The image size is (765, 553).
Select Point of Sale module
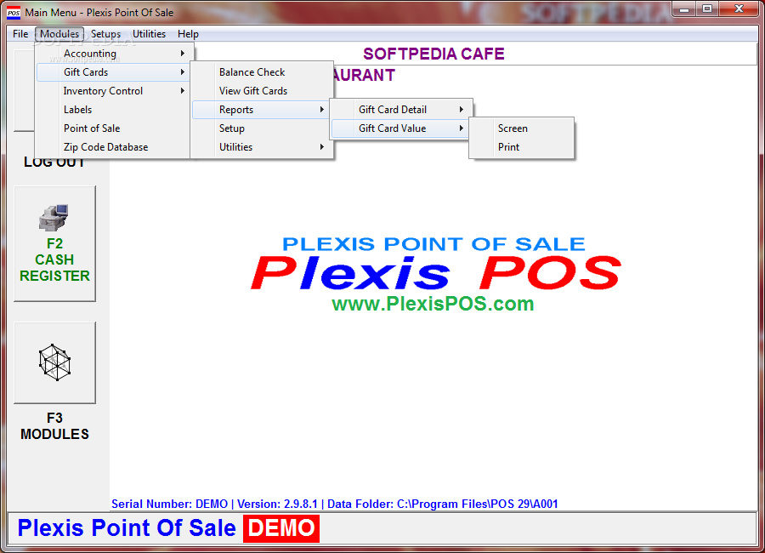(x=113, y=128)
